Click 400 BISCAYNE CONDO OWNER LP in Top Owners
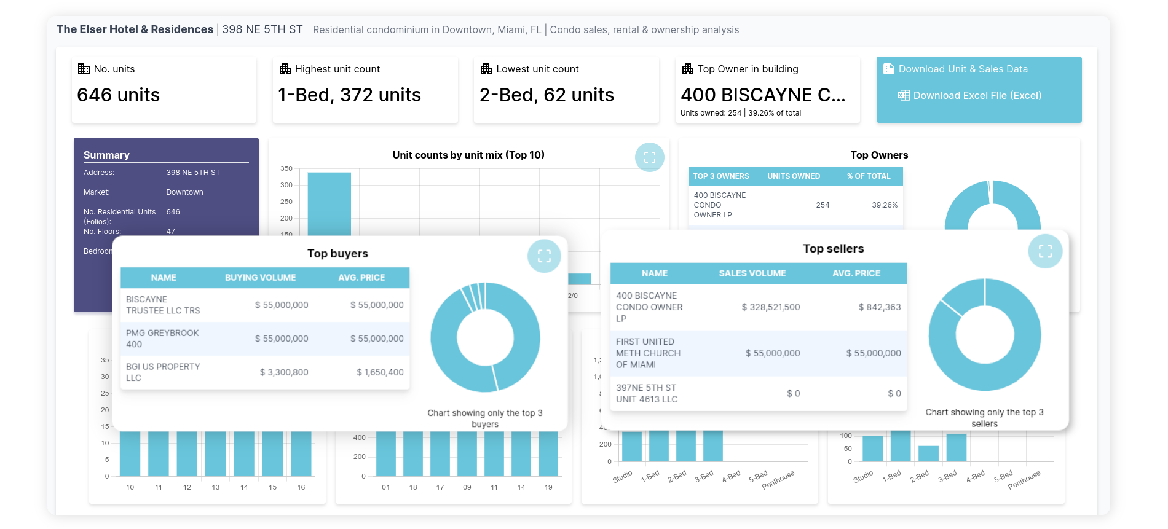 pos(719,205)
